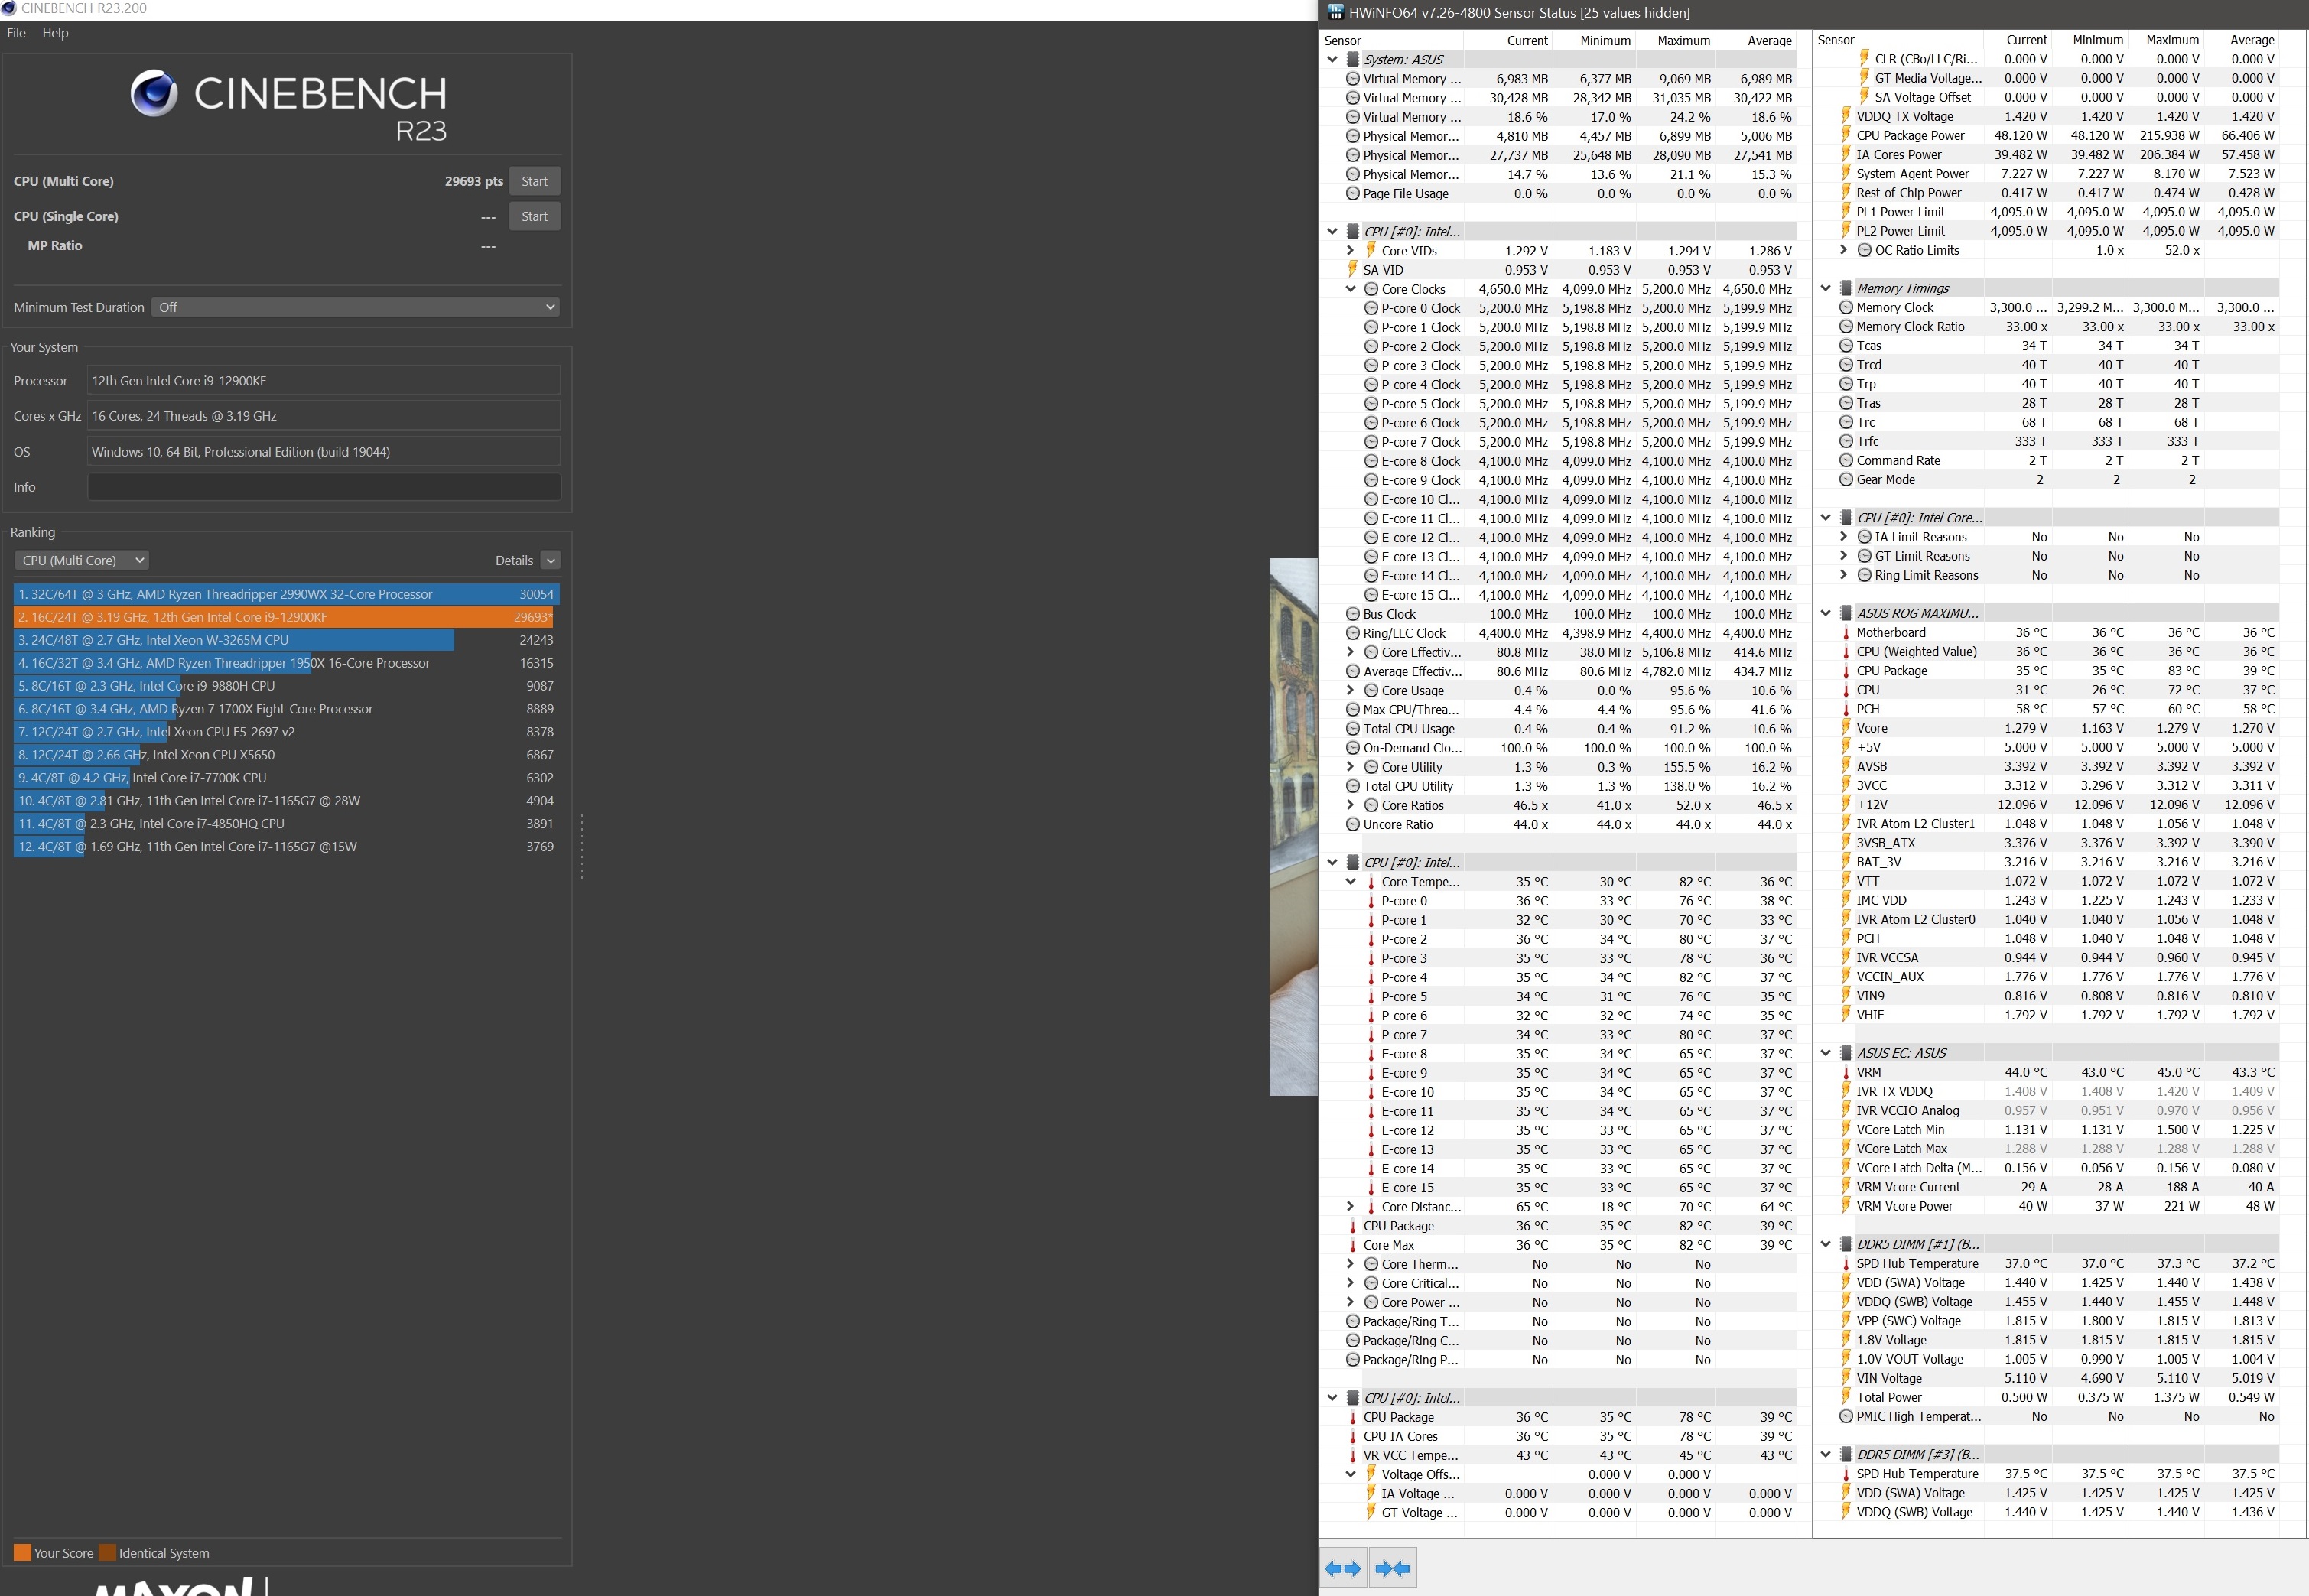Click the Info text field in Cinebench
Image resolution: width=2309 pixels, height=1596 pixels.
click(324, 487)
